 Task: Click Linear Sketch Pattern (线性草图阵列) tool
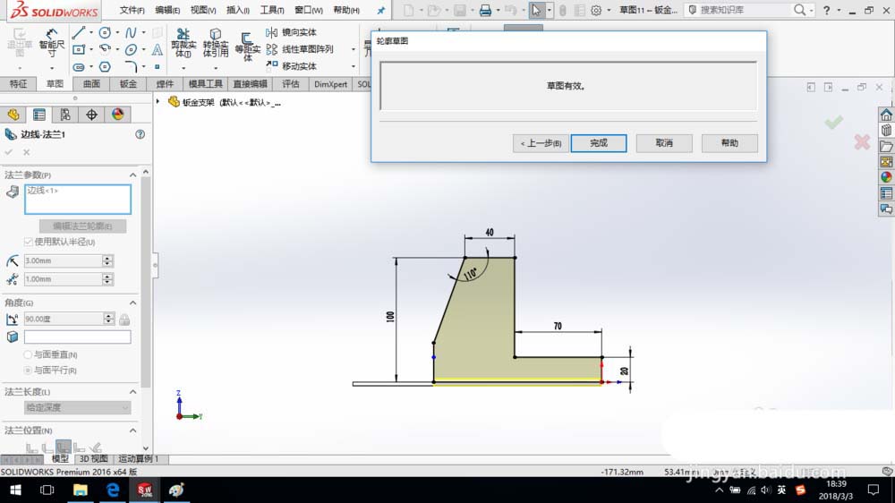coord(300,49)
